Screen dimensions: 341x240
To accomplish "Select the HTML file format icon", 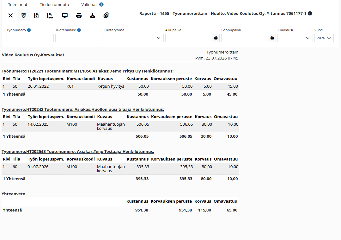I will tap(23, 16).
